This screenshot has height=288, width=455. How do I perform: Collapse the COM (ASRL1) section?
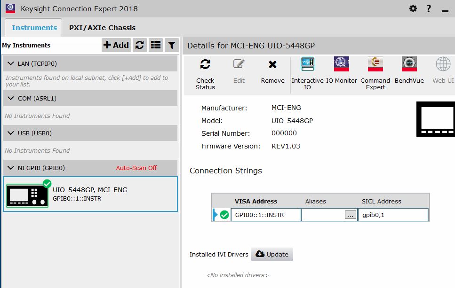10,98
